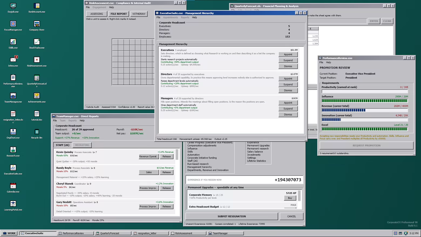This screenshot has height=237, width=421.
Task: Switch to the RECRUITING tab in TeamManager
Action: pyautogui.click(x=82, y=145)
